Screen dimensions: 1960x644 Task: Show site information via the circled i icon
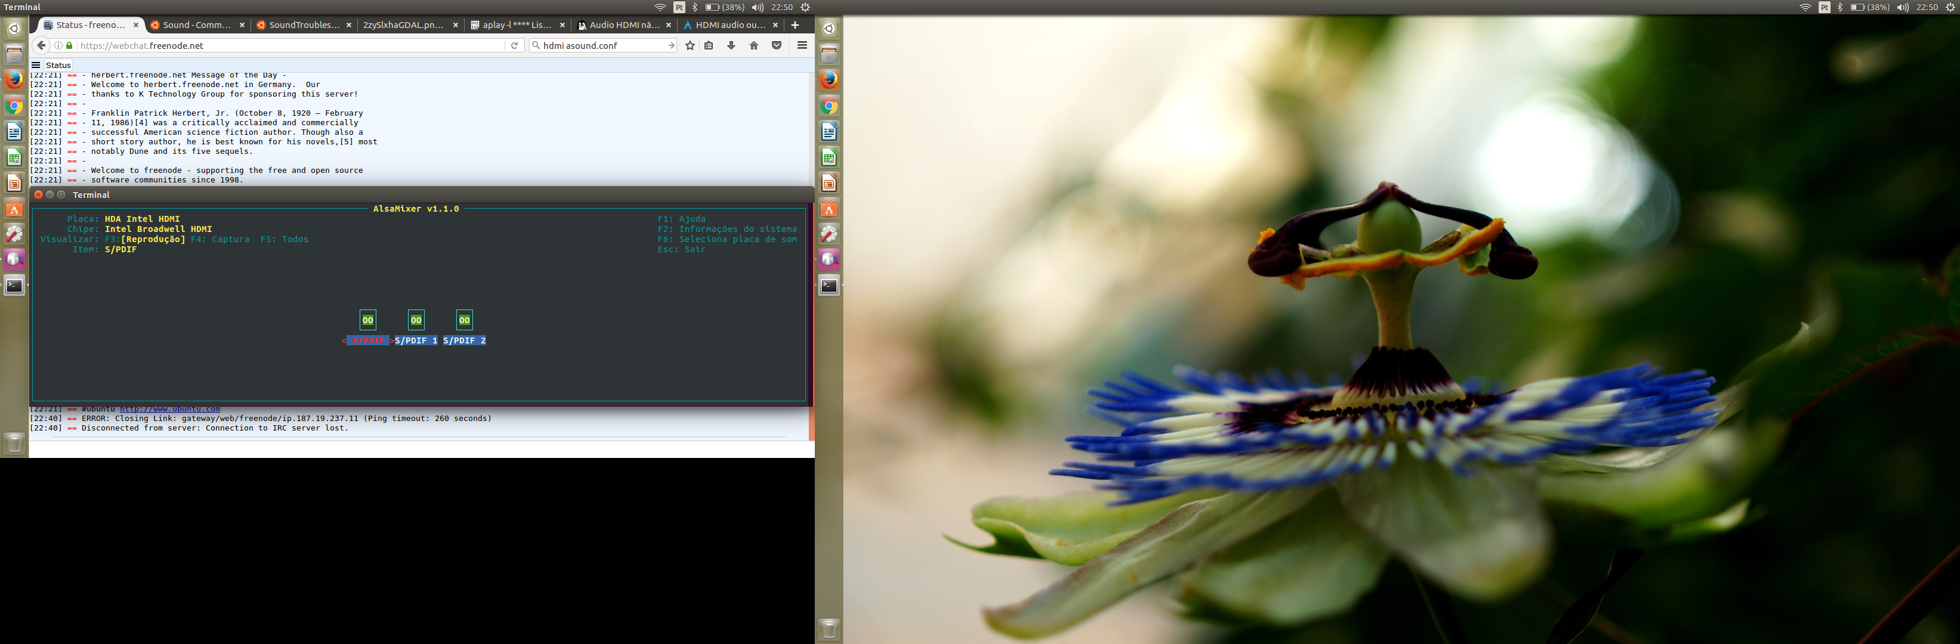(58, 46)
